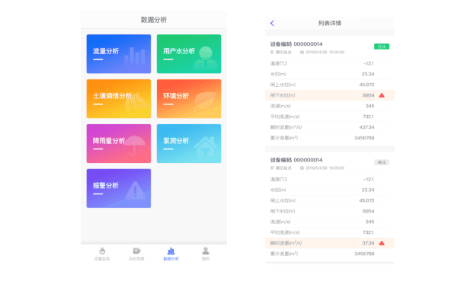The width and height of the screenshot is (457, 288).
Task: Click the gray 离线 status badge
Action: point(382,162)
